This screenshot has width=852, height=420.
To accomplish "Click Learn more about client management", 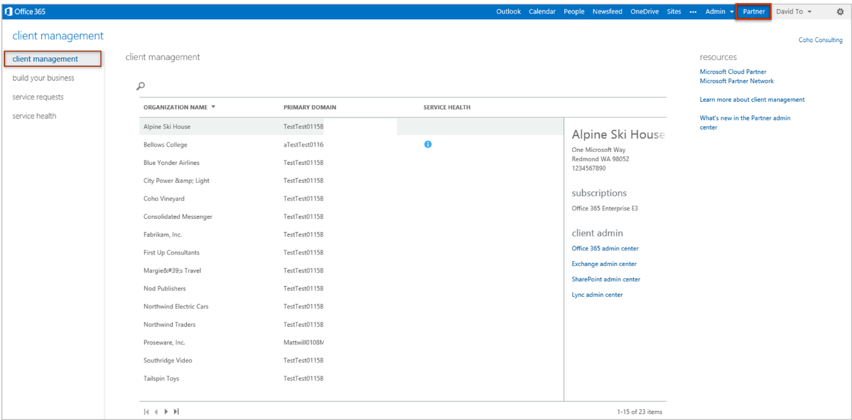I will 752,100.
